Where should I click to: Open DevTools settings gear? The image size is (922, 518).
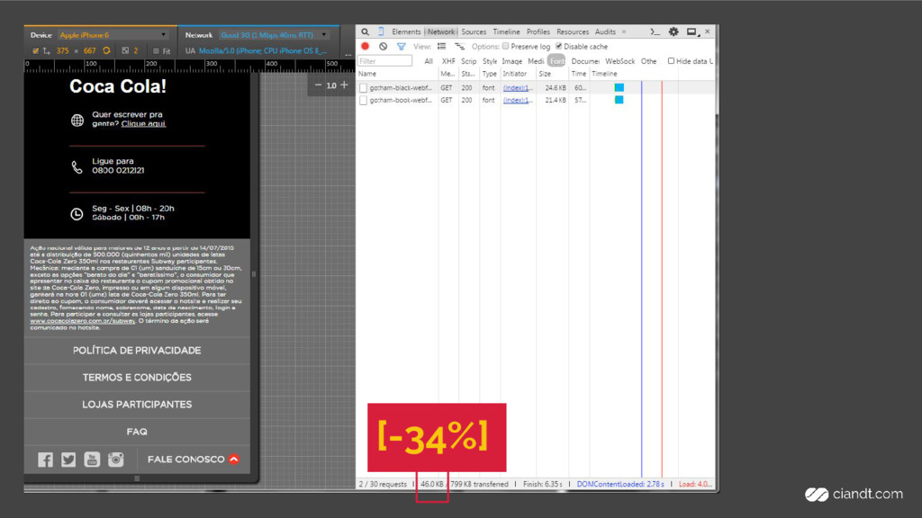point(673,31)
